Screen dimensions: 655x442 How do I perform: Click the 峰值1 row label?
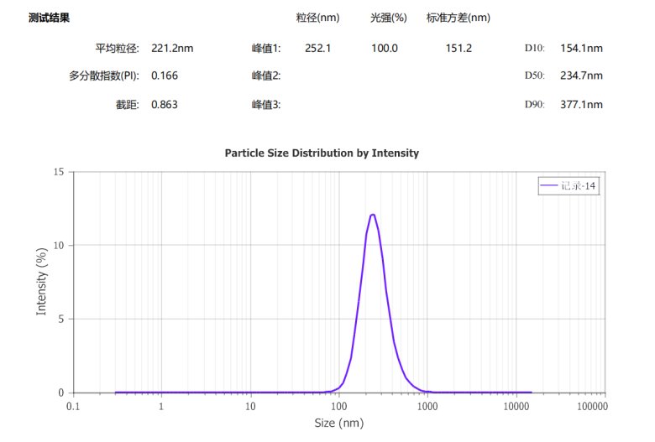tap(266, 49)
